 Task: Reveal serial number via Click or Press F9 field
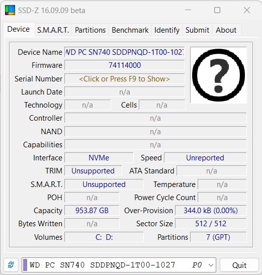[125, 79]
